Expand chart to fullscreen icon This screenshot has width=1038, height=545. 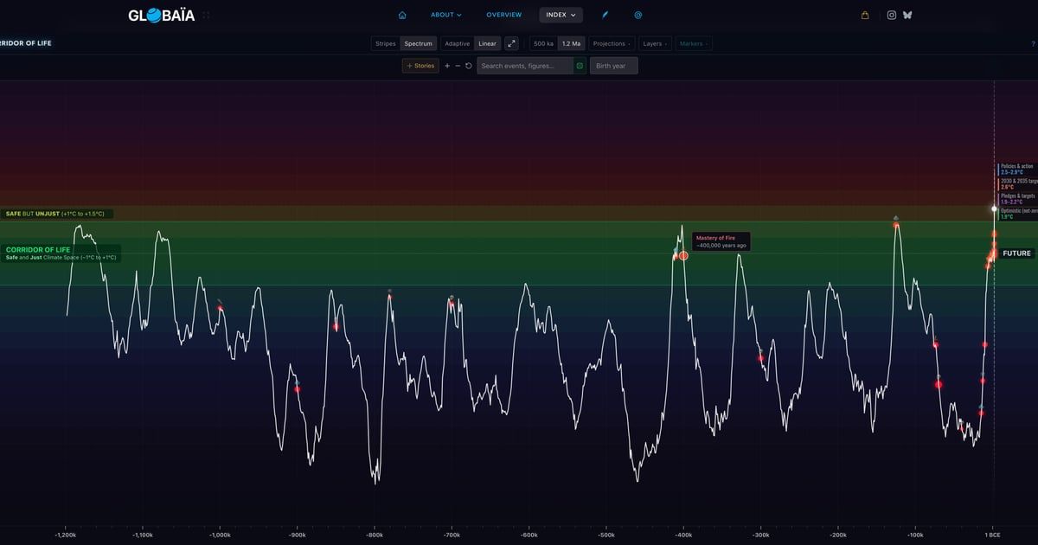pyautogui.click(x=511, y=43)
